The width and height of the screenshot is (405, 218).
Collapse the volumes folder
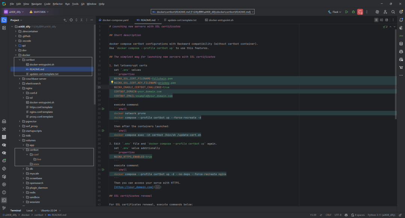pos(19,140)
